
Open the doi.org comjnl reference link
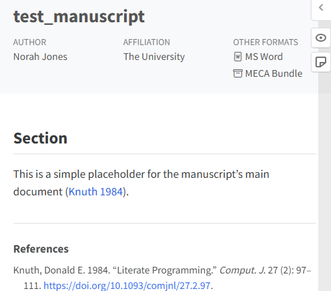127,286
